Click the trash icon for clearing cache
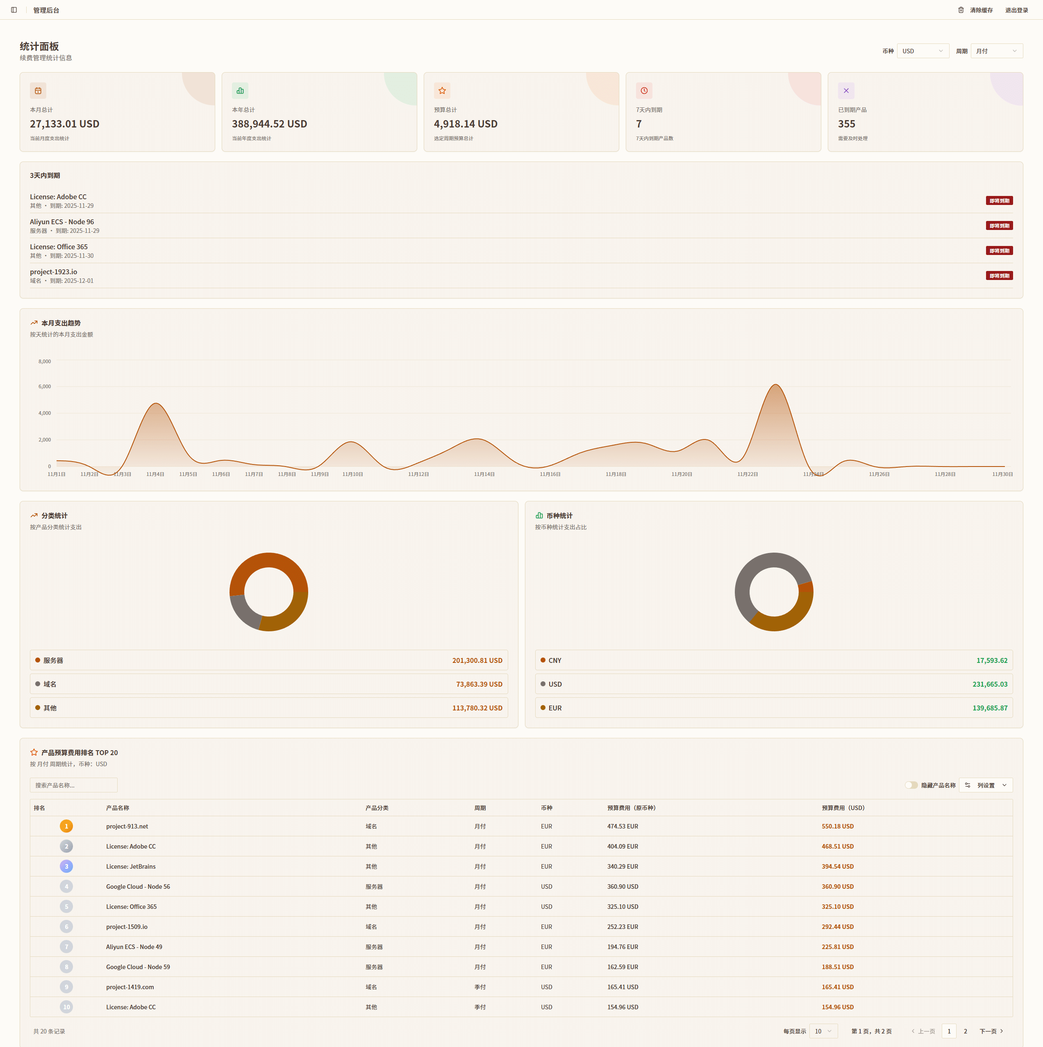Image resolution: width=1043 pixels, height=1047 pixels. pyautogui.click(x=961, y=10)
